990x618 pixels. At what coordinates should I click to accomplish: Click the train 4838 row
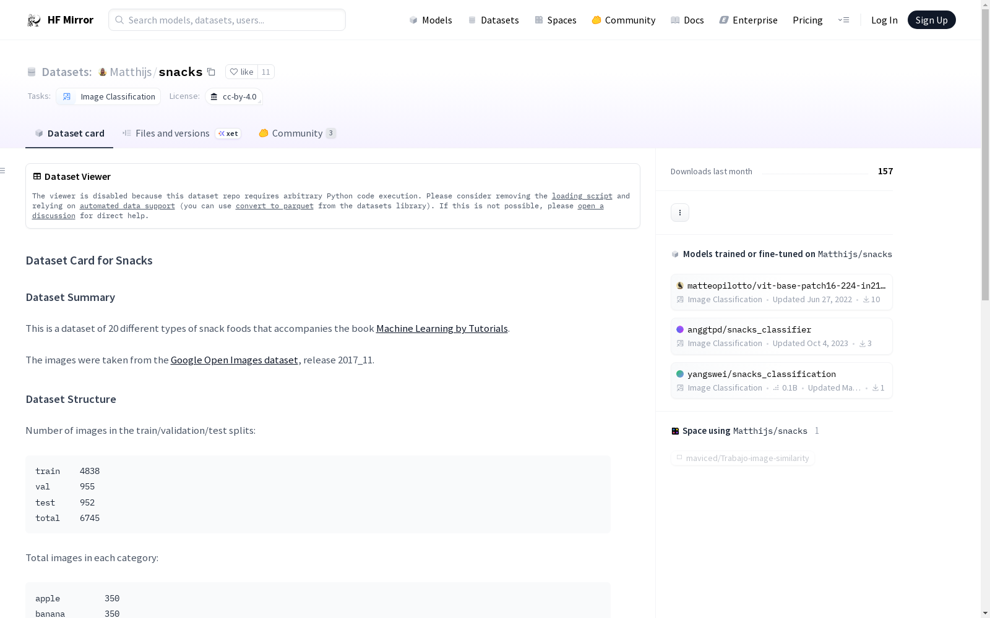67,471
